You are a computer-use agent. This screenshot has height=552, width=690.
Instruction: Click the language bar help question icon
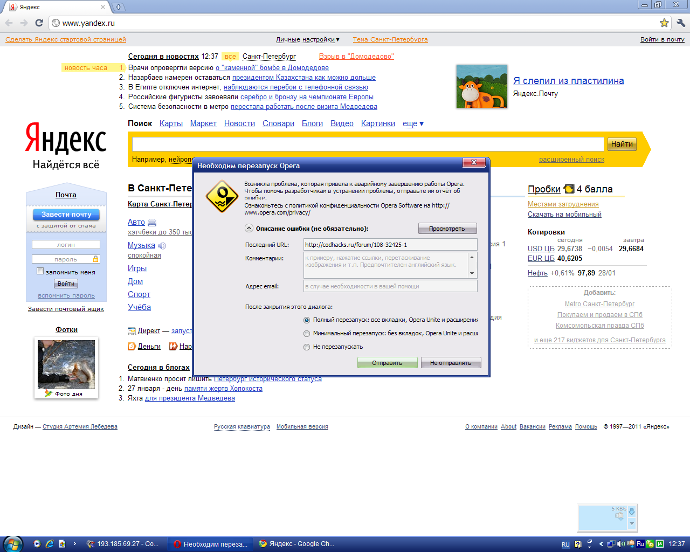(578, 544)
